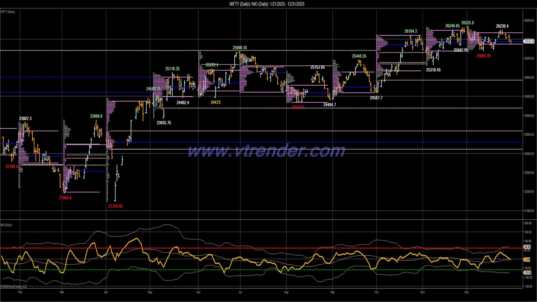This screenshot has height=302, width=537.
Task: Select the red 22786.9 price label
Action: pos(12,166)
